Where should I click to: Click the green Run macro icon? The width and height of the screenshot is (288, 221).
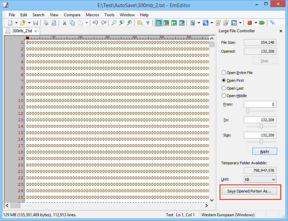point(262,23)
